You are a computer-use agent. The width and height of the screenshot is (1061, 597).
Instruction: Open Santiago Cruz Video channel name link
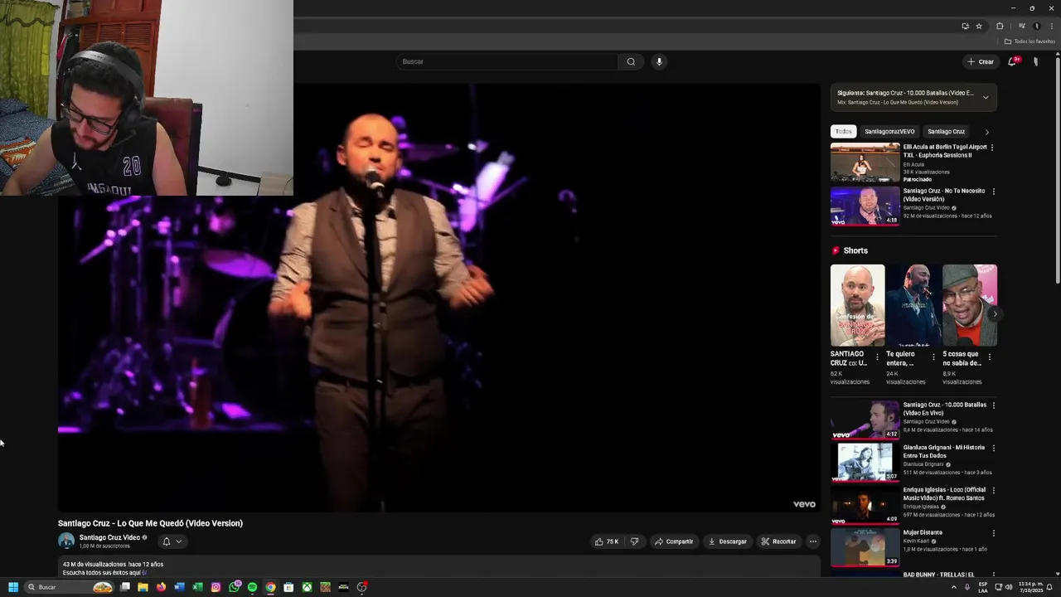coord(109,537)
